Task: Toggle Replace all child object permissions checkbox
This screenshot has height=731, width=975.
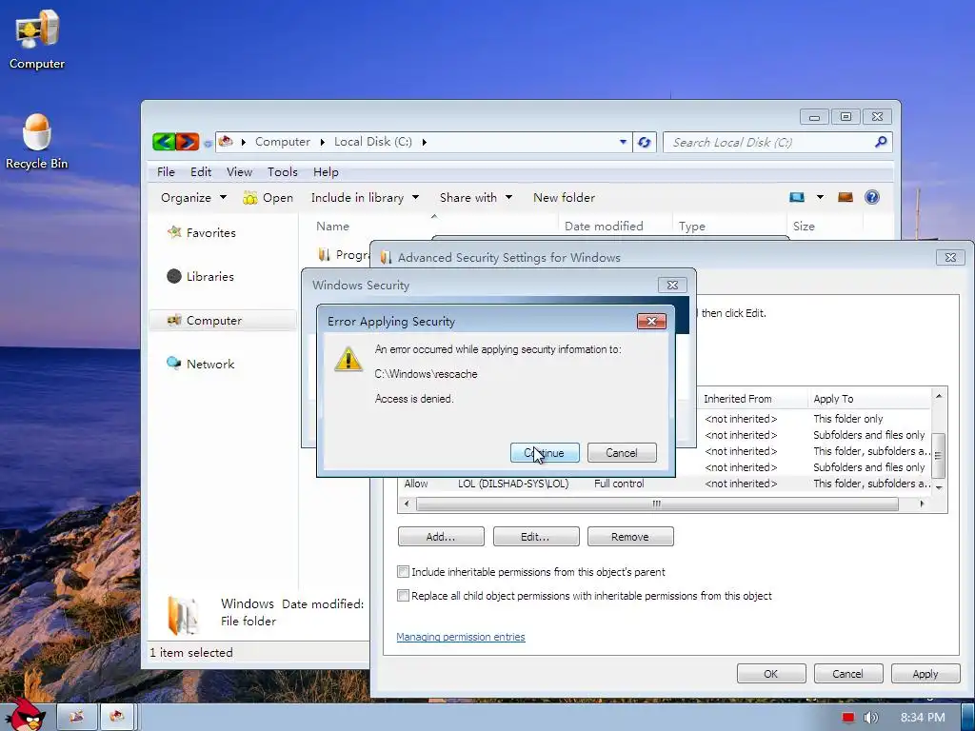Action: pyautogui.click(x=403, y=596)
